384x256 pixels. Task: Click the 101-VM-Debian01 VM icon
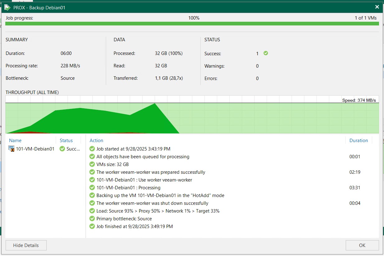[x=12, y=149]
